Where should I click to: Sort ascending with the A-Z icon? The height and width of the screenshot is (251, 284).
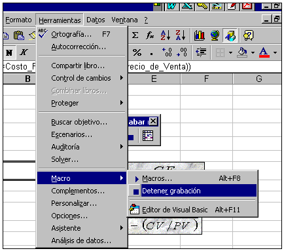click(x=166, y=35)
